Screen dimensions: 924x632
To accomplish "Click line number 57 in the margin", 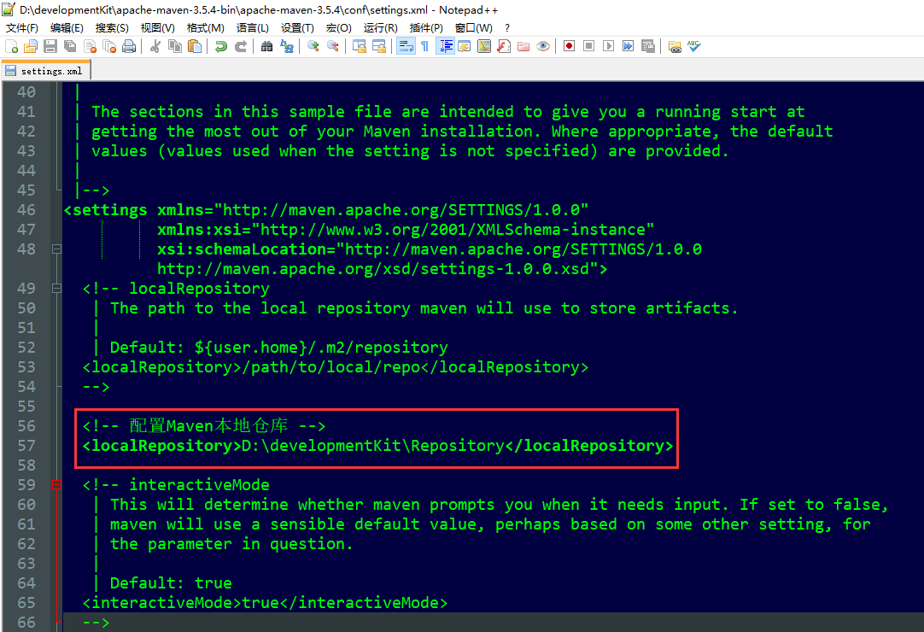I will coord(26,446).
